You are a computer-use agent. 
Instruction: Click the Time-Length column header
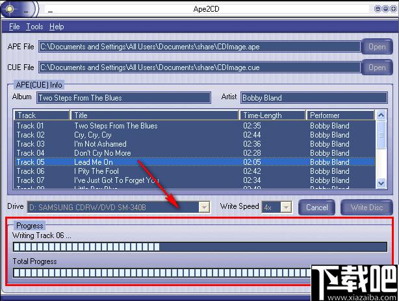(x=273, y=115)
